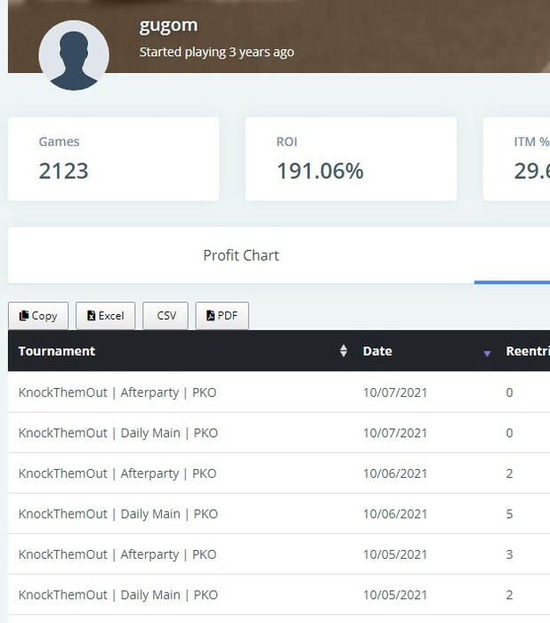Export table as CSV
The width and height of the screenshot is (550, 623).
166,316
